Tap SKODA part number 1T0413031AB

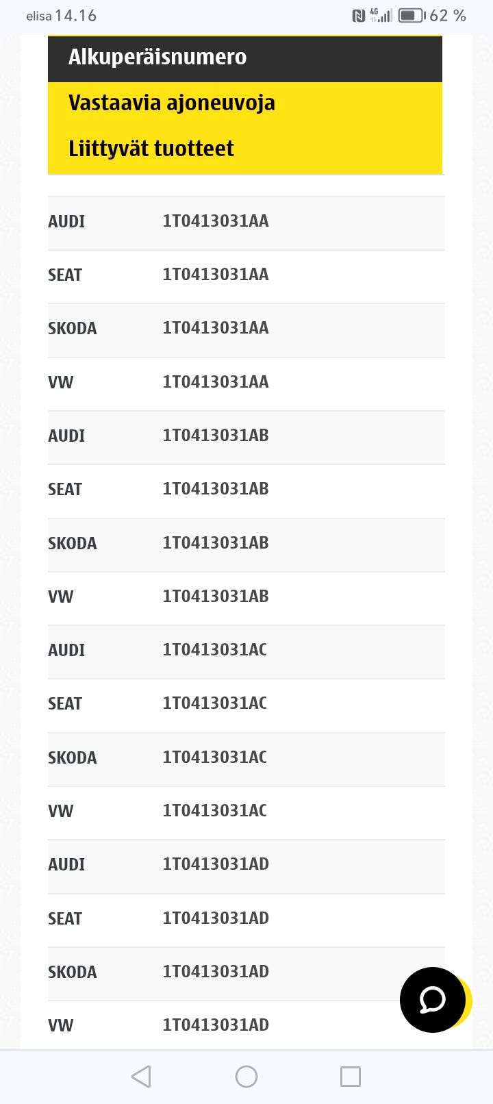click(216, 543)
